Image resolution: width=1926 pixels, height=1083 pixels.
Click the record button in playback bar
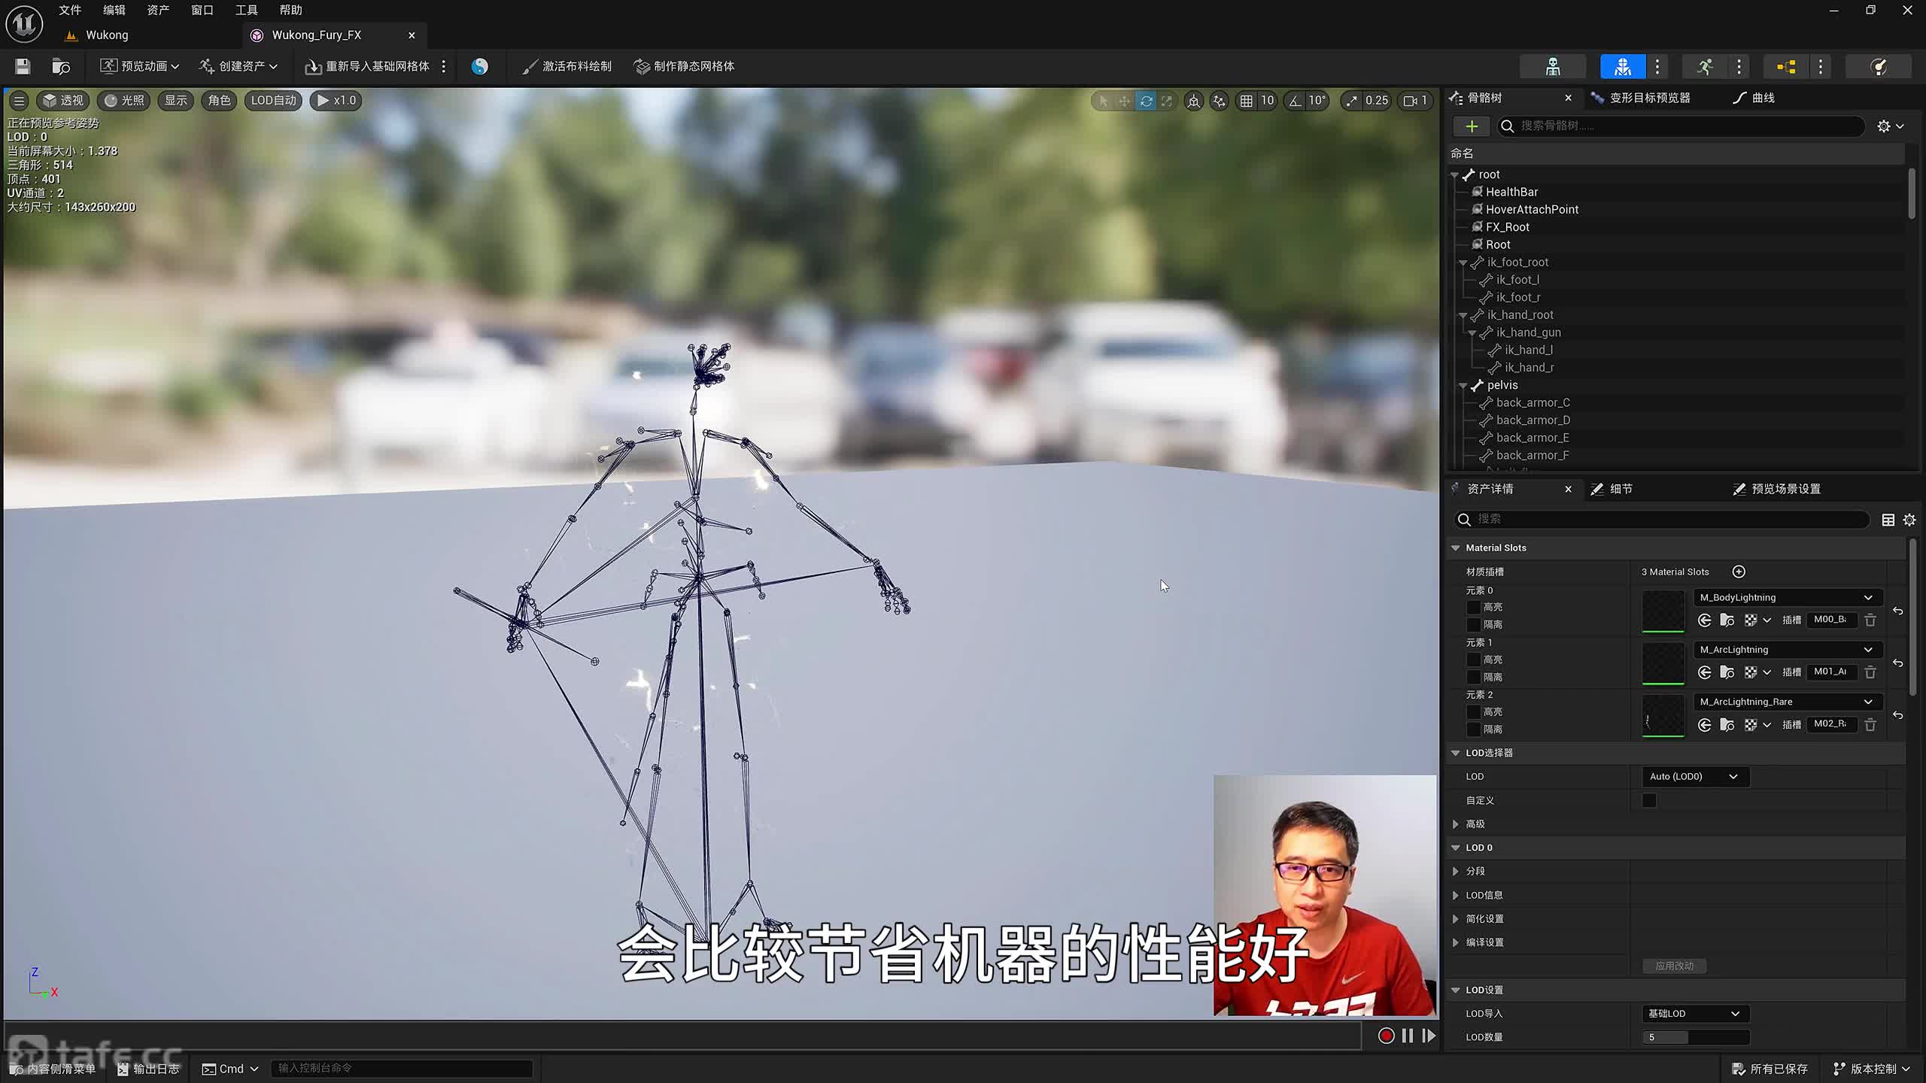pyautogui.click(x=1386, y=1036)
